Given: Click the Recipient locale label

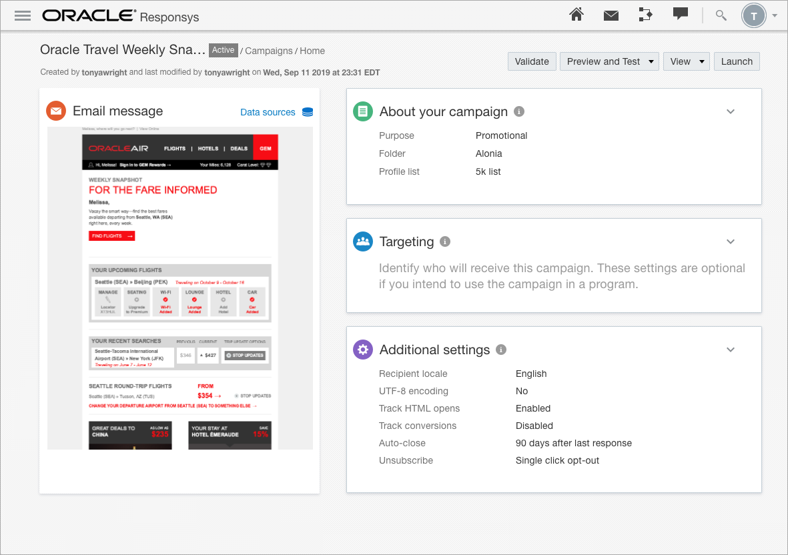Looking at the screenshot, I should pos(412,374).
